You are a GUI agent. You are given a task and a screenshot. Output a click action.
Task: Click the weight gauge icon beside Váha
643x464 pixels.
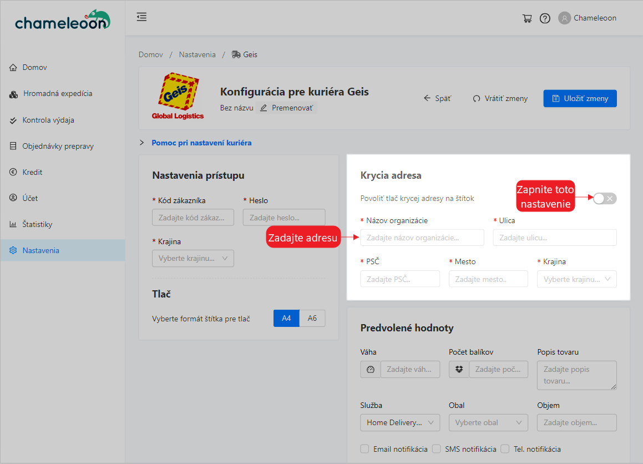[x=371, y=370]
